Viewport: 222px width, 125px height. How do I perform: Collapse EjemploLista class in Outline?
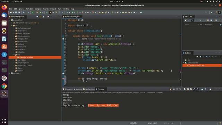[184, 62]
